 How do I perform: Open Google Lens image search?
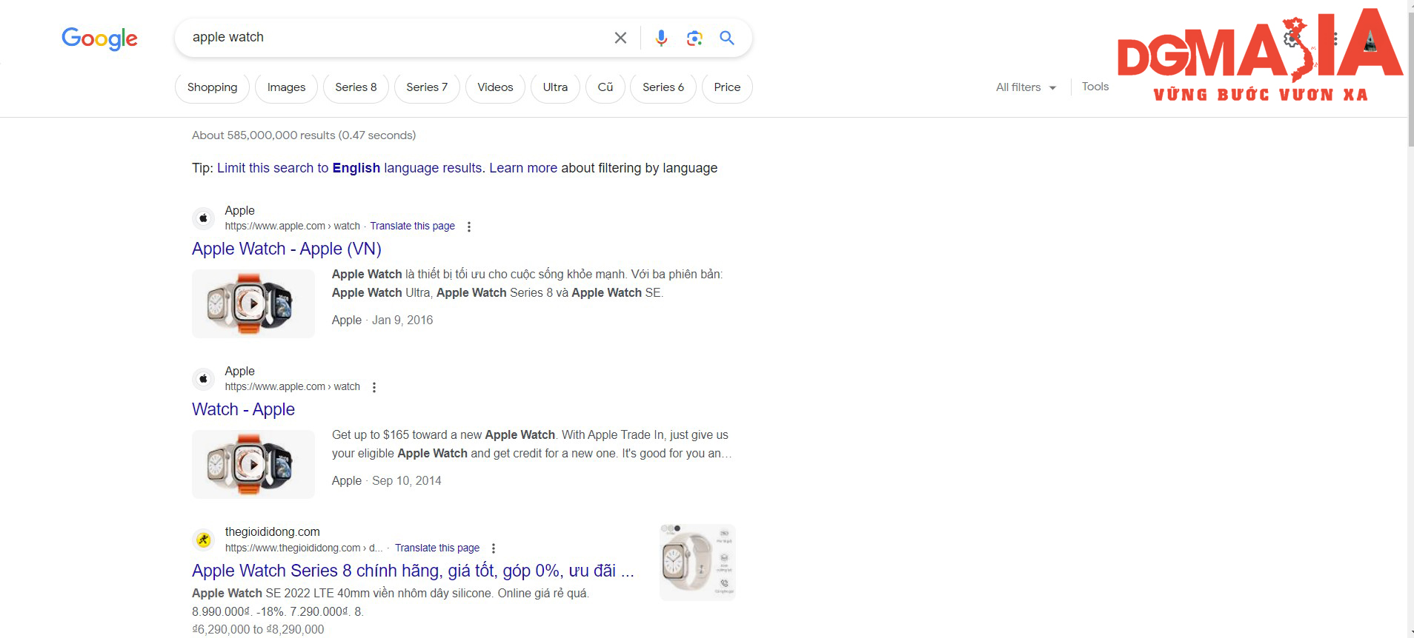[694, 38]
